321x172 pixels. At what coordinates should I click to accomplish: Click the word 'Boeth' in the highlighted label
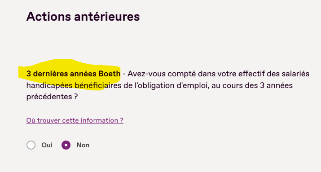pyautogui.click(x=110, y=74)
